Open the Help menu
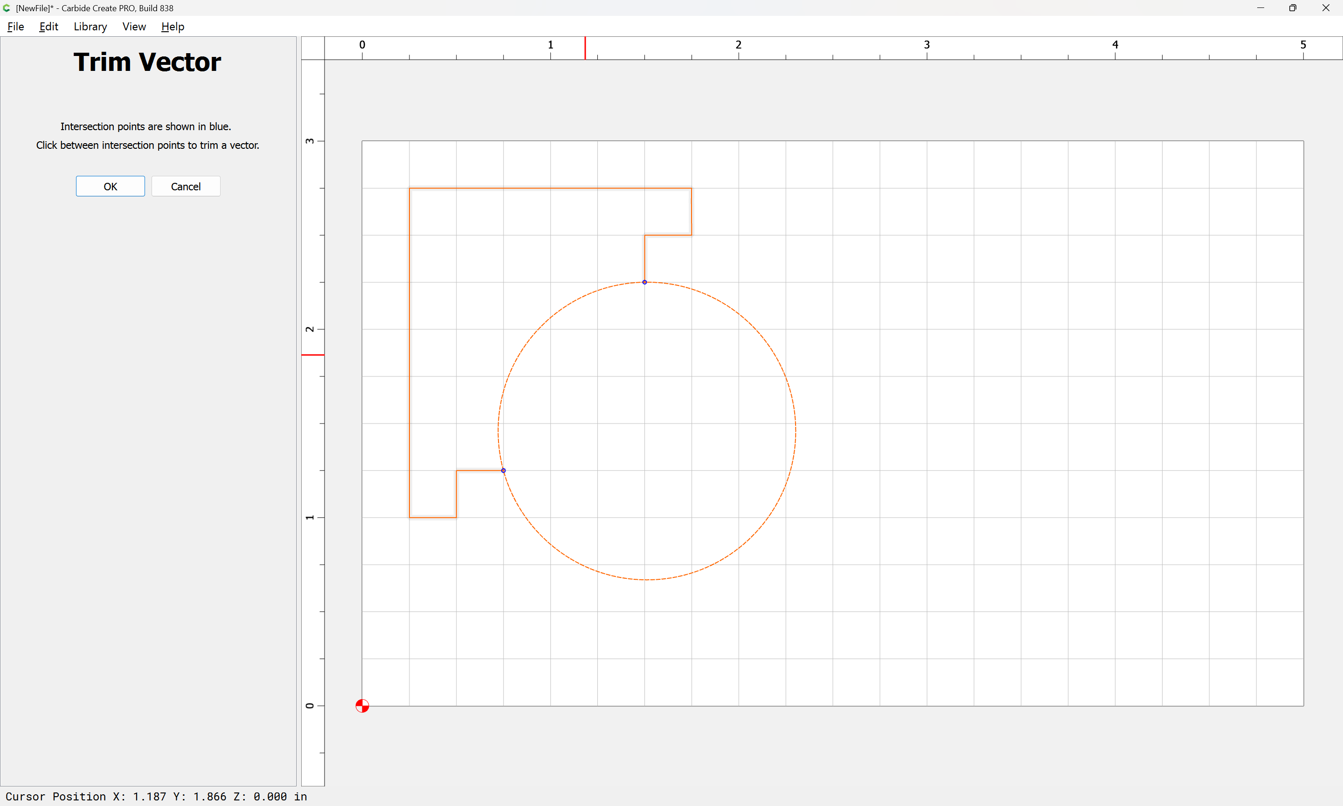 (x=173, y=27)
